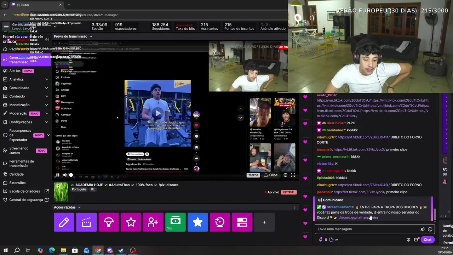Collapse the creator dashboard panel arrow
This screenshot has height=255, width=453.
(47, 39)
